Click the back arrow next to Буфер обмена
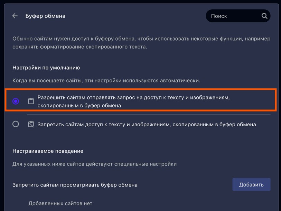This screenshot has height=211, width=281. 15,16
